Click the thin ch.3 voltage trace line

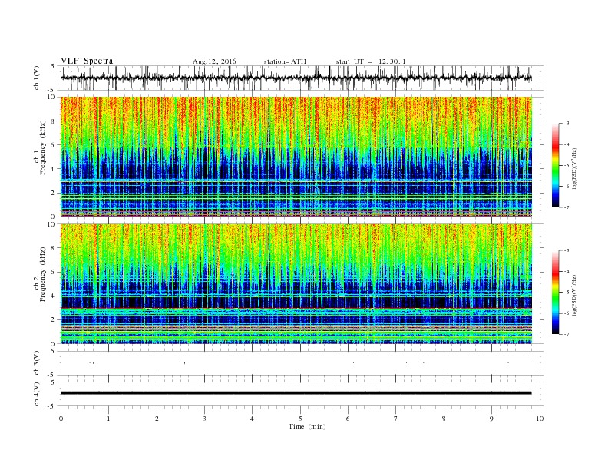[x=296, y=362]
